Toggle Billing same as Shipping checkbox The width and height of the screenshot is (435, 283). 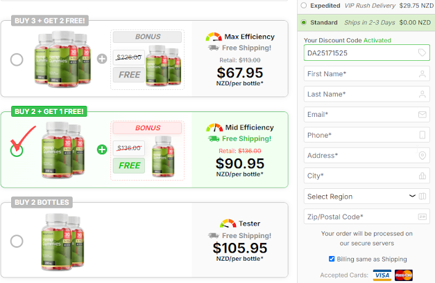coord(332,259)
